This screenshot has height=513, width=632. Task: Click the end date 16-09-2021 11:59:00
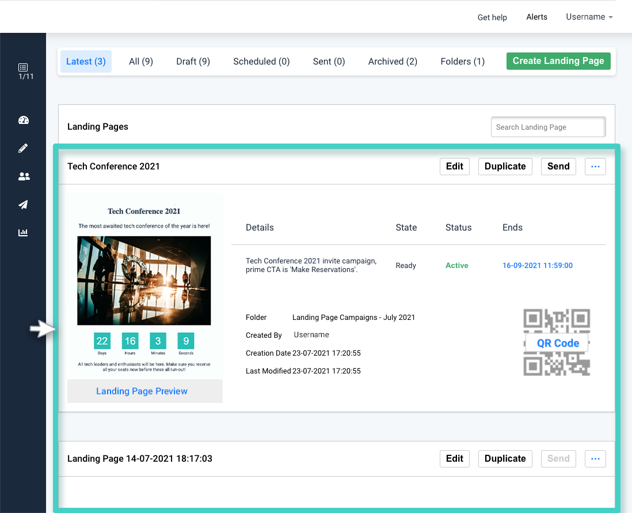pos(537,266)
